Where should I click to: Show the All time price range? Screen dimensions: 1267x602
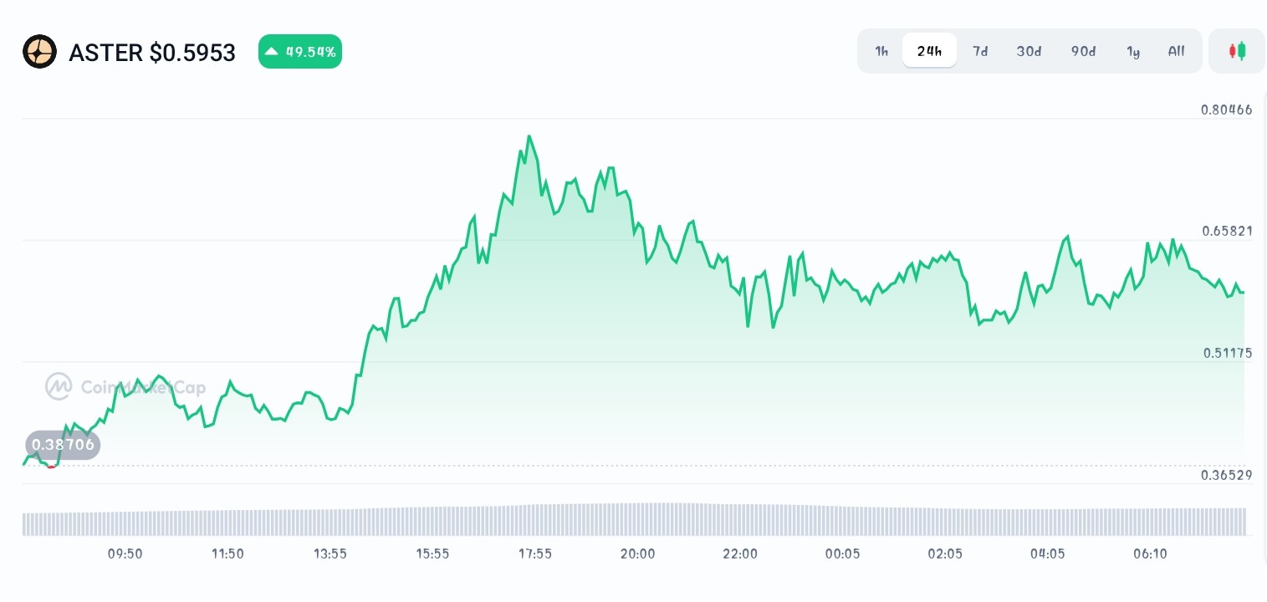tap(1177, 51)
